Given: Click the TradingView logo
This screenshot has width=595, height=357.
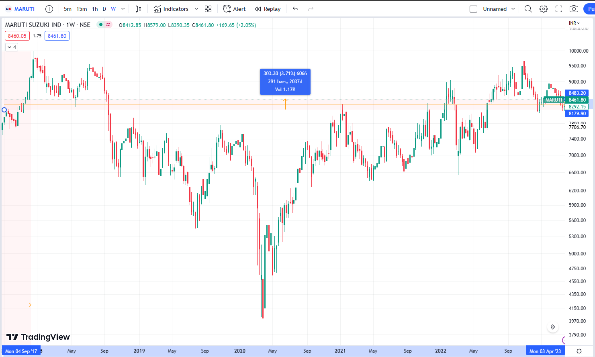Looking at the screenshot, I should point(38,337).
